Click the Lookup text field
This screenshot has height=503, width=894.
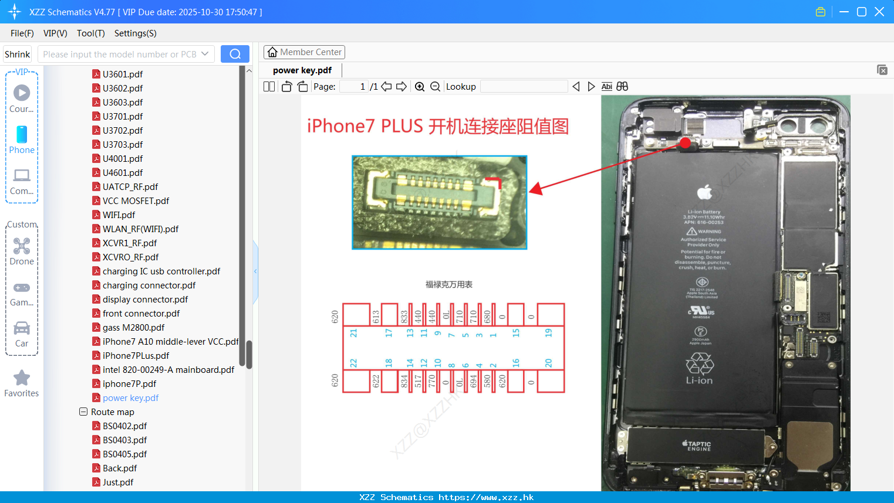coord(524,86)
